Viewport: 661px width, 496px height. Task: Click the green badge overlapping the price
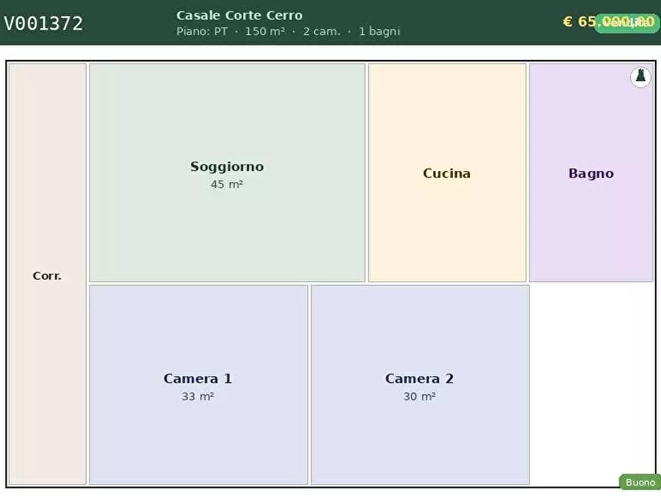point(628,23)
